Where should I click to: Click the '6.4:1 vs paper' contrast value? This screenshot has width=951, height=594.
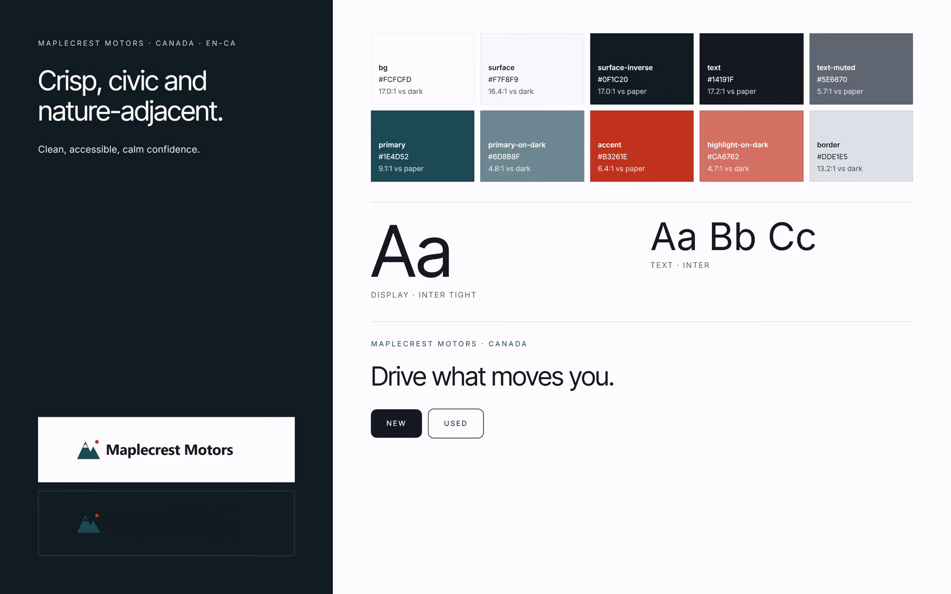[x=621, y=169]
